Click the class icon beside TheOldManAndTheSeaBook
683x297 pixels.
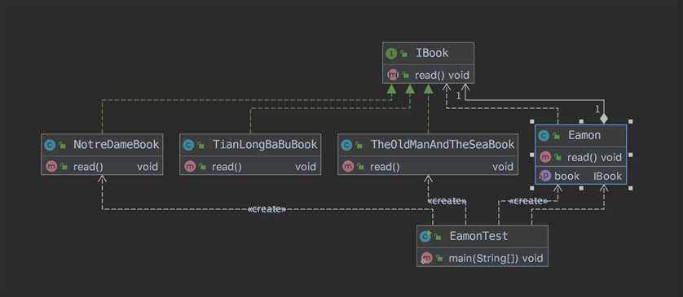[x=346, y=145]
